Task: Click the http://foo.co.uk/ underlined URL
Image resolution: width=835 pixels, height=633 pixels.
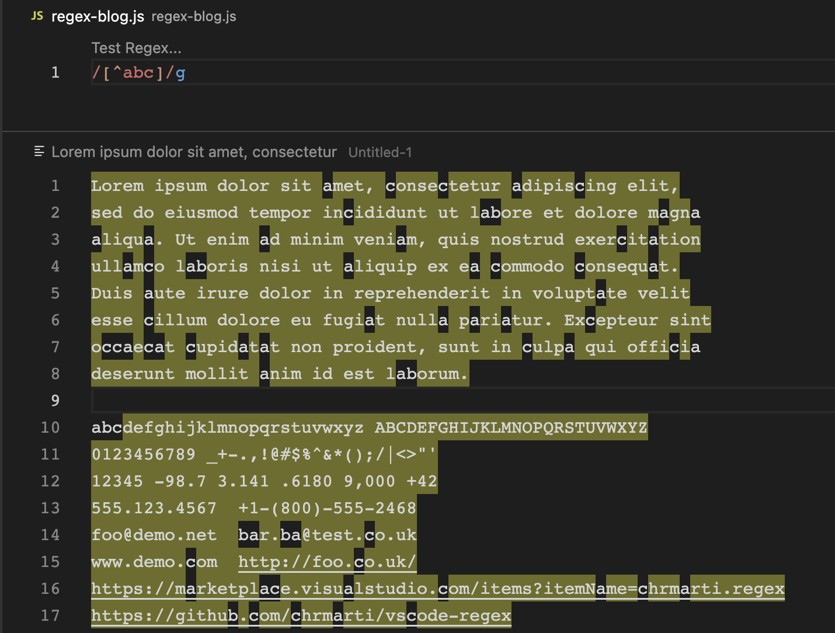Action: click(x=326, y=562)
